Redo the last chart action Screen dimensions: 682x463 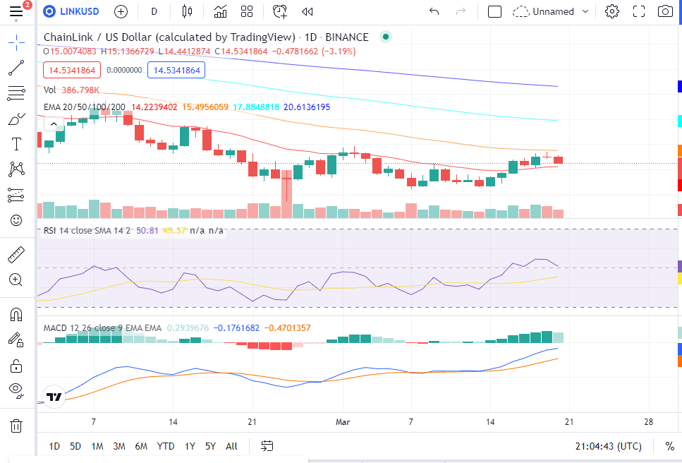point(461,12)
